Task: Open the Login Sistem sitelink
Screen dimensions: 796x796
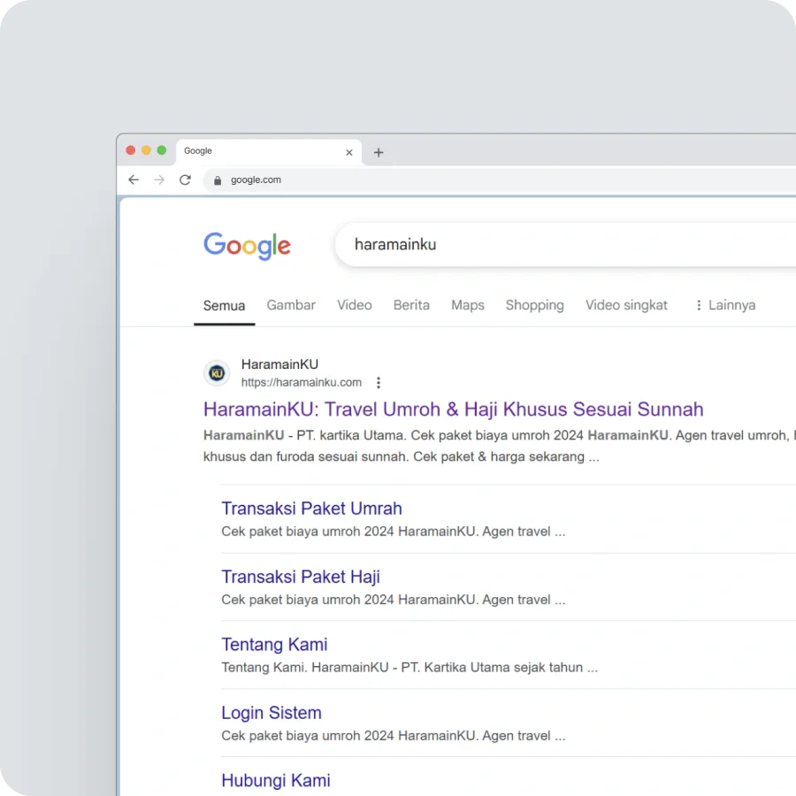Action: [x=272, y=713]
